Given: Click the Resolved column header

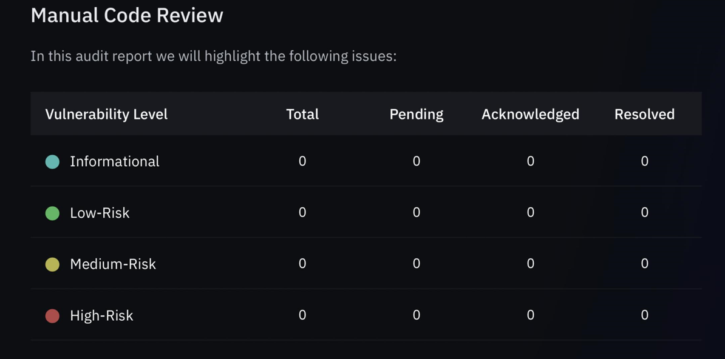Looking at the screenshot, I should coord(644,114).
